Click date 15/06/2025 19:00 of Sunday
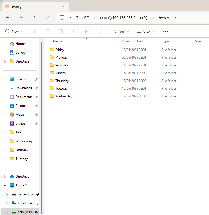Image resolution: width=209 pixels, height=215 pixels. tap(134, 73)
